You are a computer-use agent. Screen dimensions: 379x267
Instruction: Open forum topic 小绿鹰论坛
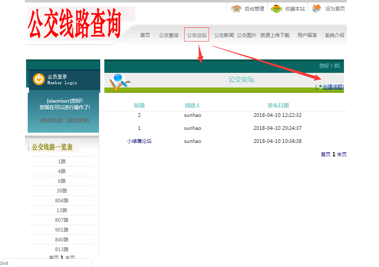click(x=139, y=141)
